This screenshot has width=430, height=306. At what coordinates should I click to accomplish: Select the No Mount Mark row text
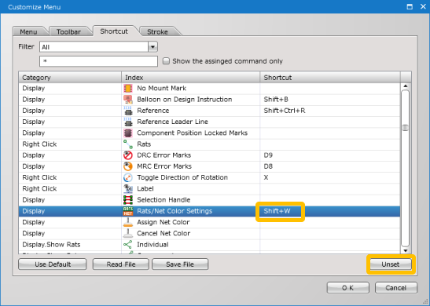[161, 88]
